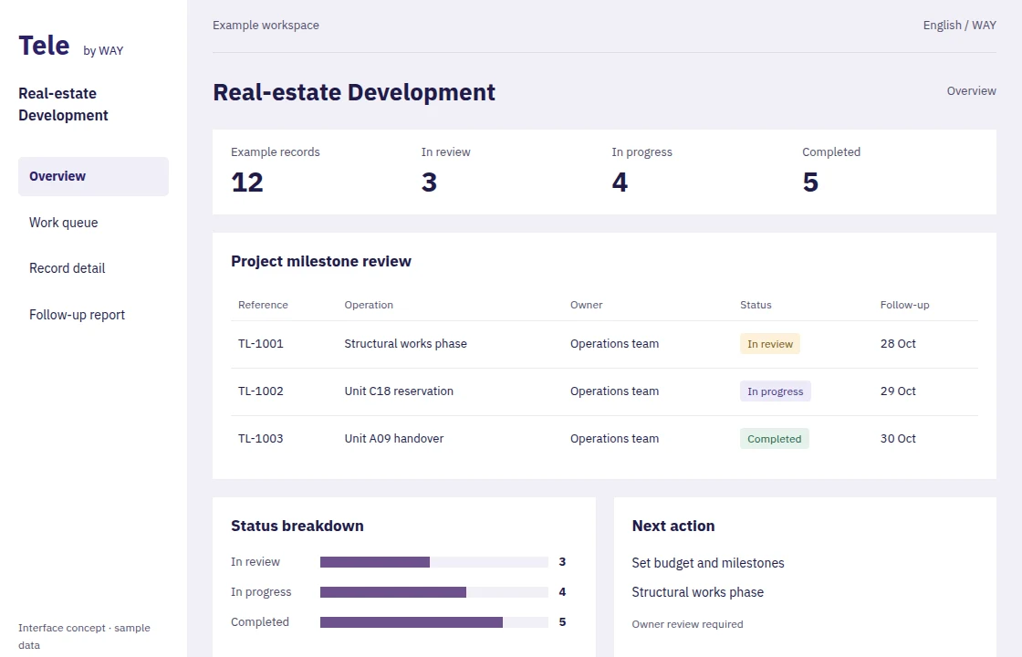Click the Status breakdown heading
The width and height of the screenshot is (1022, 657).
coord(297,526)
